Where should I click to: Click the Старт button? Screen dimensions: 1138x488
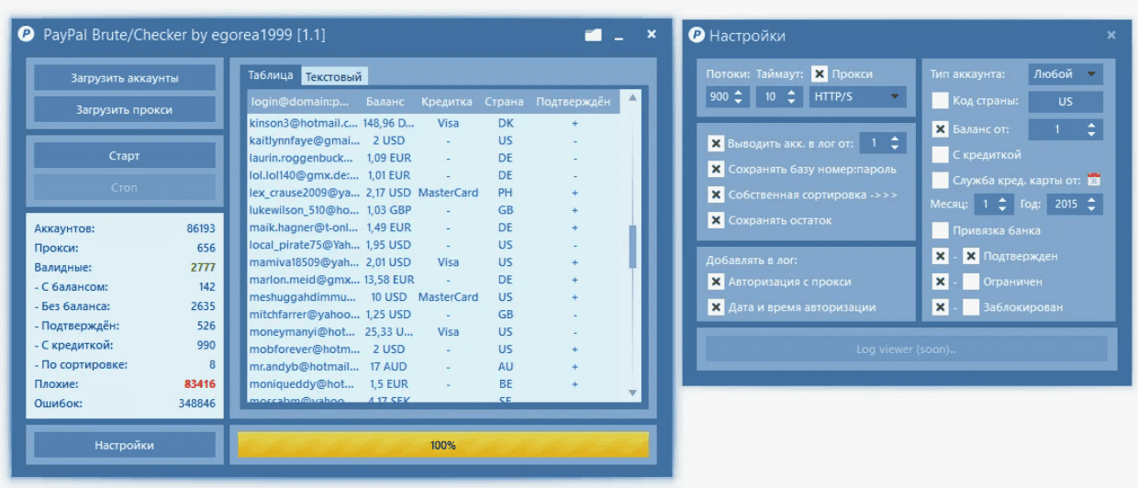pyautogui.click(x=125, y=156)
